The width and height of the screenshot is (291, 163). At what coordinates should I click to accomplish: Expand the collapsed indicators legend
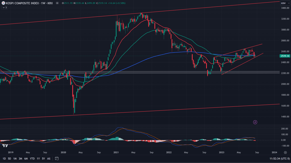[x=5, y=8]
